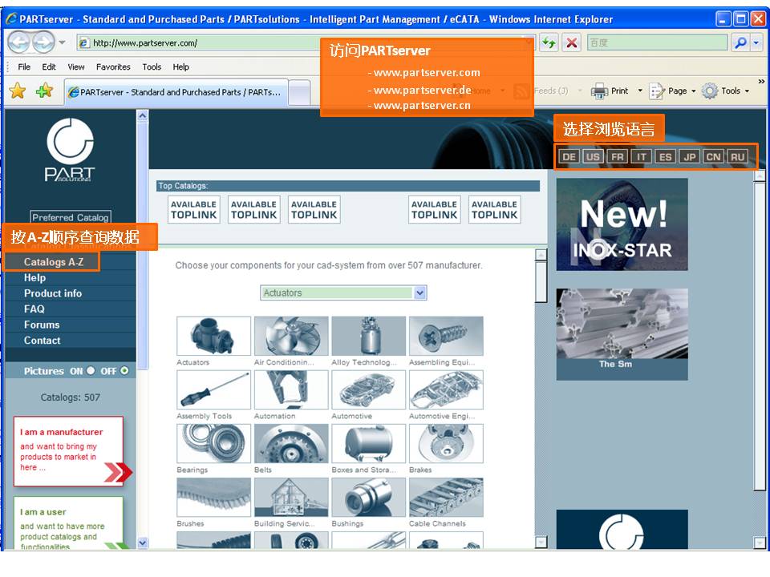Open the recent pages dropdown arrow
The width and height of the screenshot is (770, 577).
click(x=63, y=42)
